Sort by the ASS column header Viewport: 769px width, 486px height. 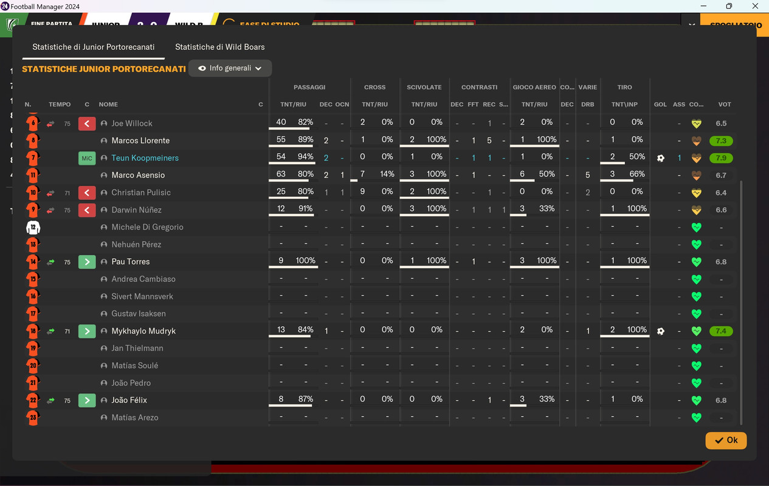tap(679, 104)
